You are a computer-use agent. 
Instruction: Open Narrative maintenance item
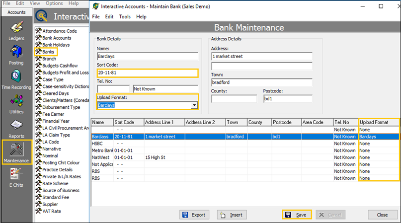(52, 149)
